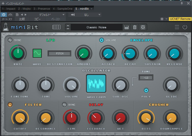The width and height of the screenshot is (192, 136).
Task: Click the Glide knob
Action: pos(172,85)
